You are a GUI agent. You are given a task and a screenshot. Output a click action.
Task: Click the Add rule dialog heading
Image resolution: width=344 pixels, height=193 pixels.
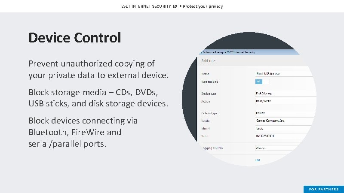click(208, 61)
